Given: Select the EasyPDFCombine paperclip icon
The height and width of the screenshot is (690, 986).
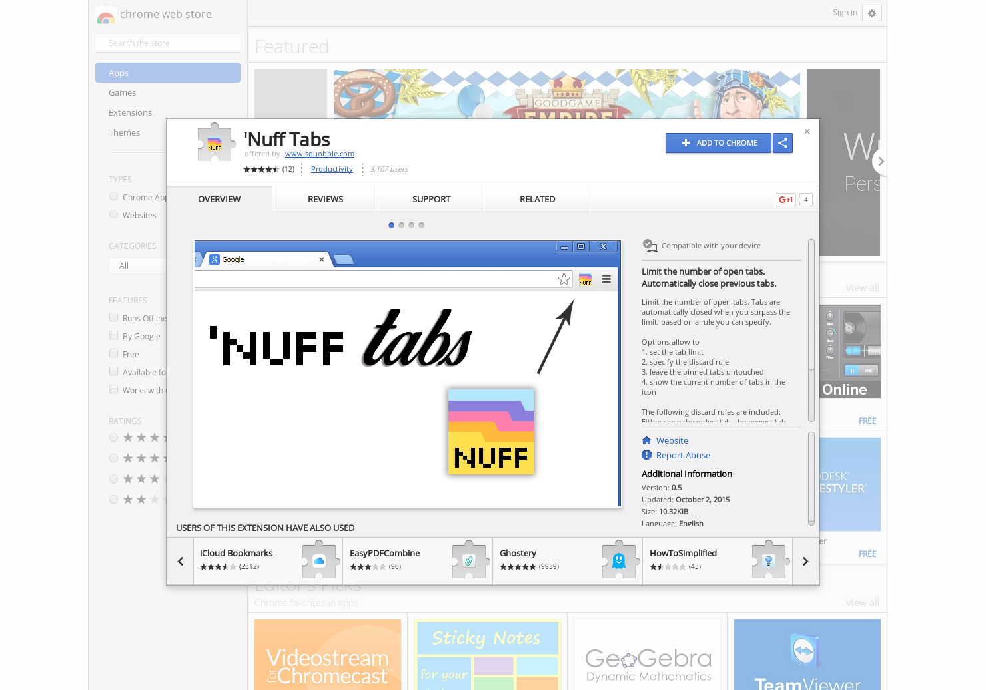Looking at the screenshot, I should [469, 560].
